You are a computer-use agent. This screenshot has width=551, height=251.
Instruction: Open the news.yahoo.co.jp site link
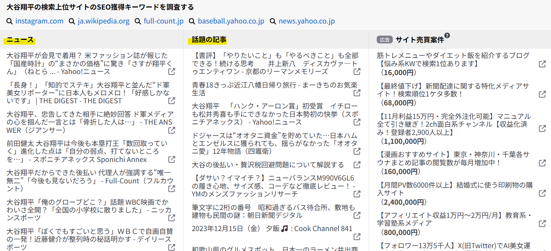[x=307, y=21]
